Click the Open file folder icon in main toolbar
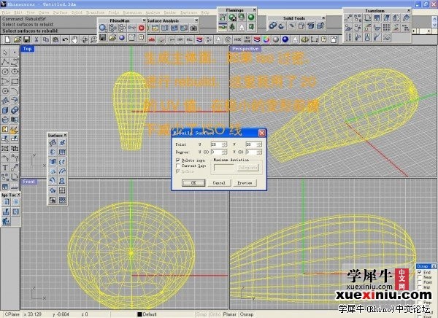 point(18,39)
